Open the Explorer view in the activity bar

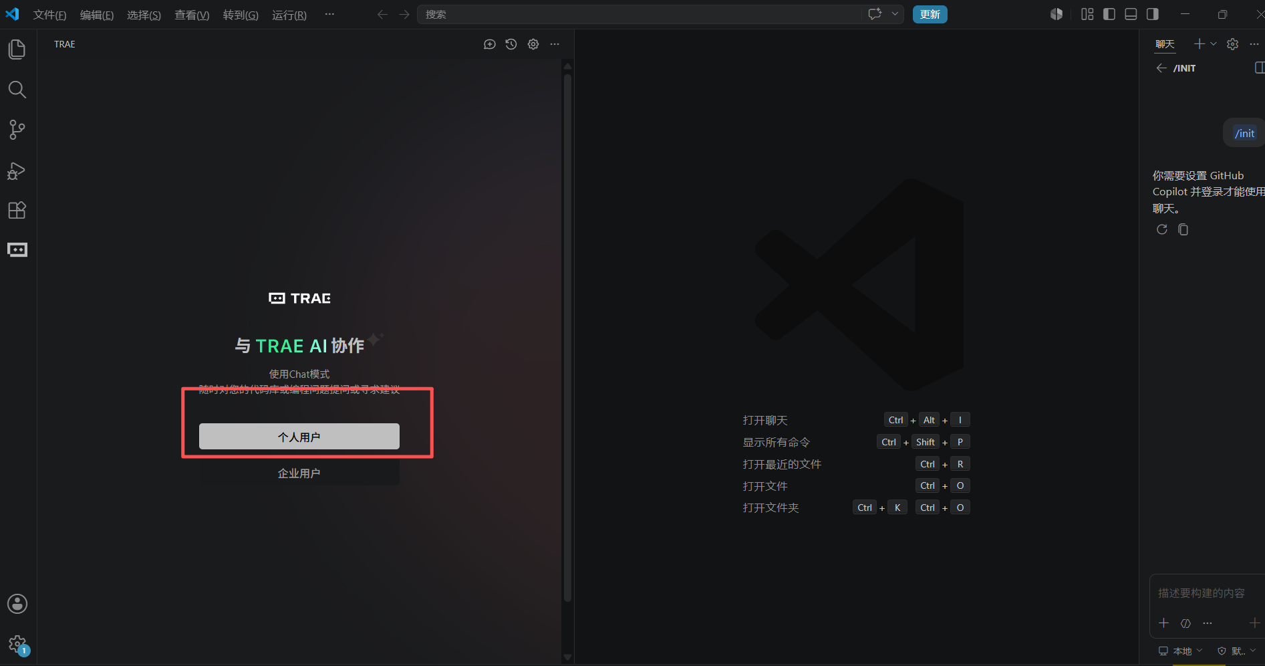17,49
